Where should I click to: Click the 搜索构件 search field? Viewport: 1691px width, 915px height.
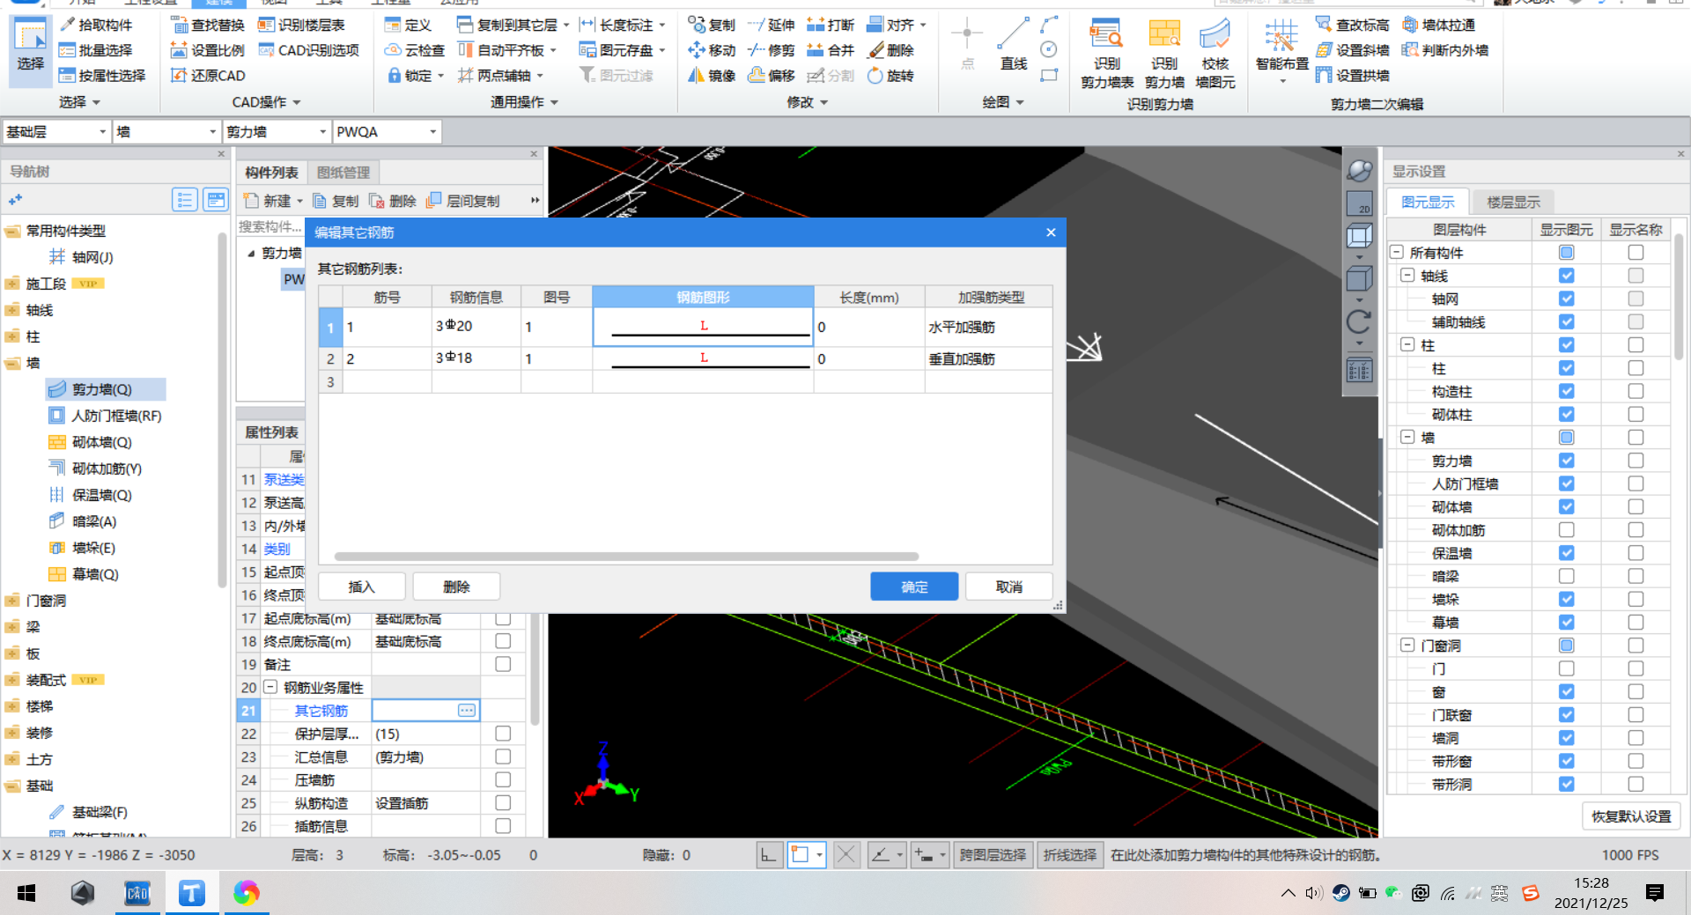click(270, 227)
